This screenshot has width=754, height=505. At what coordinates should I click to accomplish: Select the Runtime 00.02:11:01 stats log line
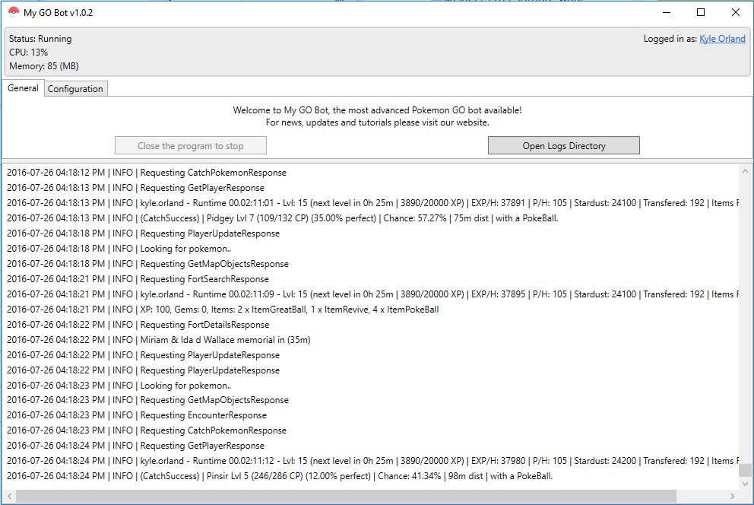point(372,203)
